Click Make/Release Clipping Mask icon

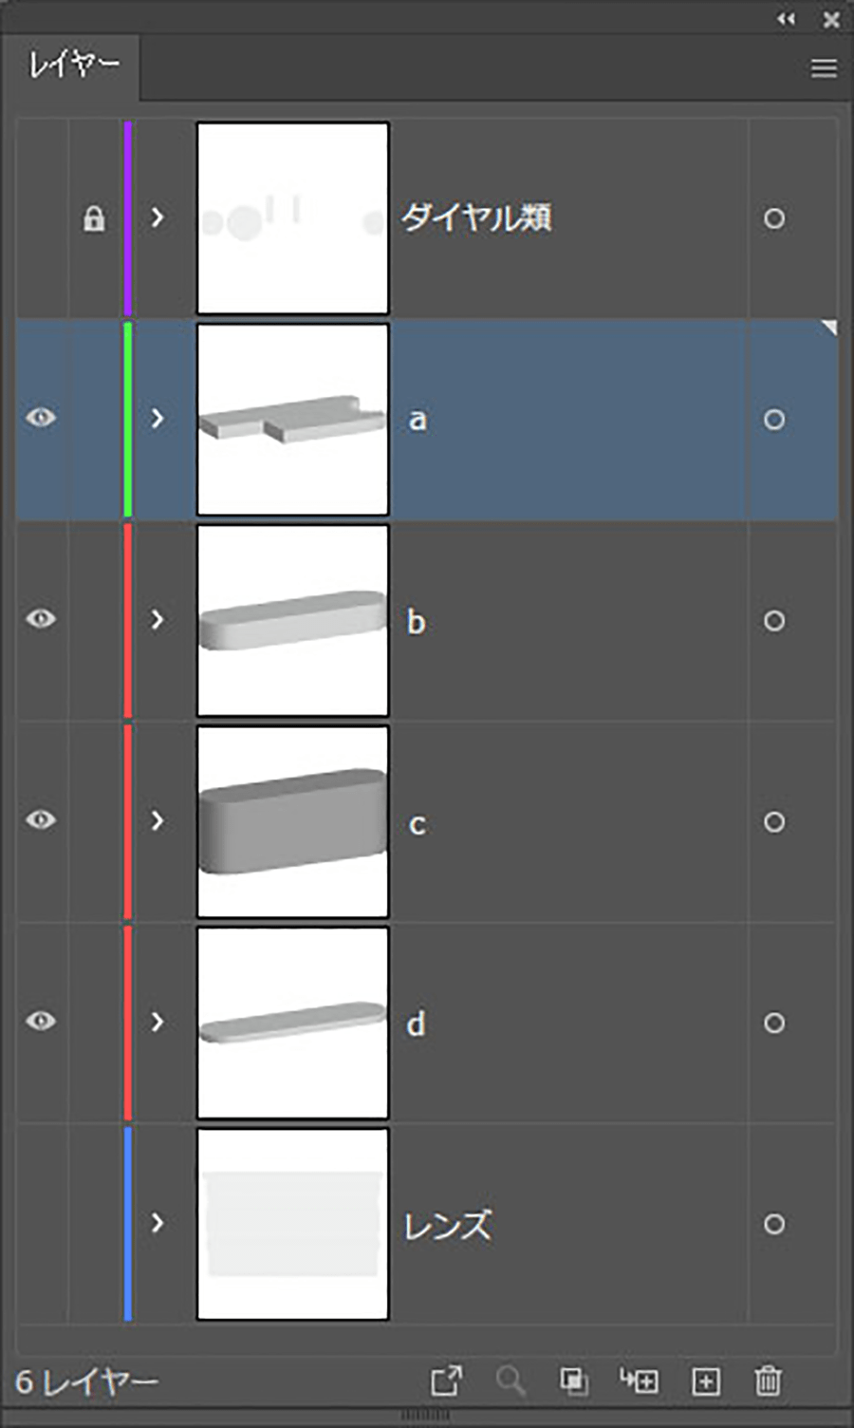tap(574, 1381)
